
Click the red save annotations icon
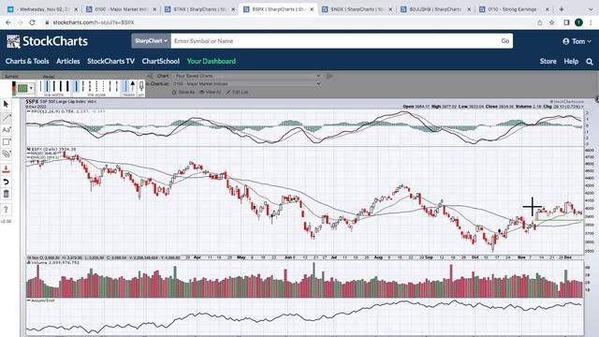(7, 169)
